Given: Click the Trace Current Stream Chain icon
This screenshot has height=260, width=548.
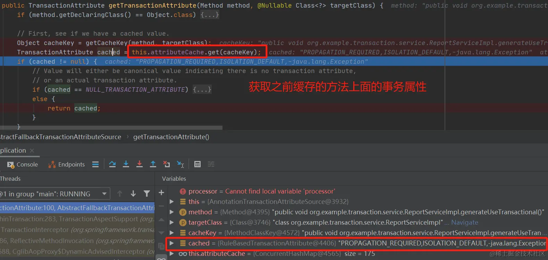Looking at the screenshot, I should (x=211, y=164).
